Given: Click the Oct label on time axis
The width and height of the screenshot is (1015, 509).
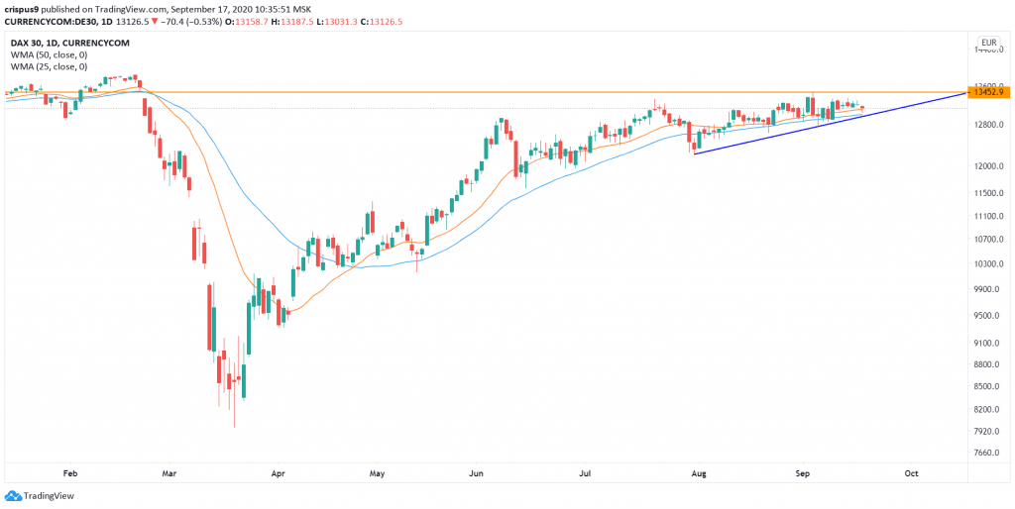Looking at the screenshot, I should tap(911, 474).
